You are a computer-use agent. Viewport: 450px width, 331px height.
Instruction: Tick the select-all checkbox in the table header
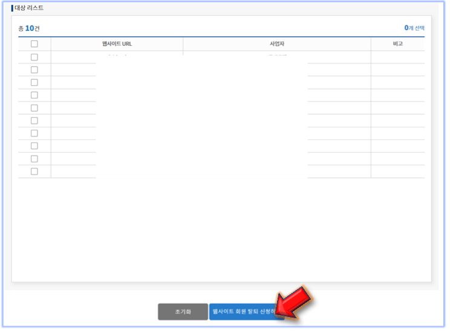point(34,44)
